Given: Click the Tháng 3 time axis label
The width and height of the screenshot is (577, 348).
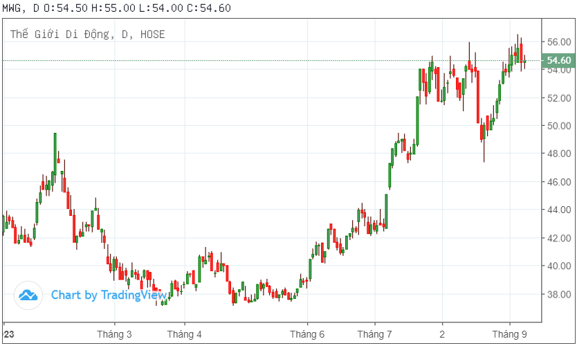Looking at the screenshot, I should click(x=114, y=334).
